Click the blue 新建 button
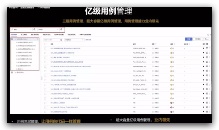Viewport: 219px width, 130px height. click(189, 39)
